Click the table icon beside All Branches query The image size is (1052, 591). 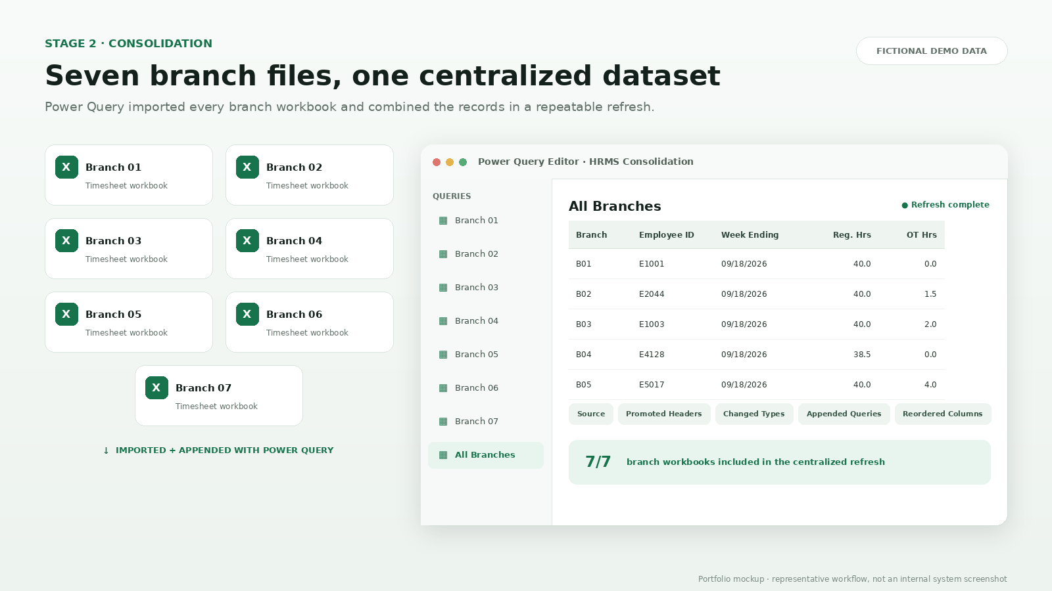point(443,455)
